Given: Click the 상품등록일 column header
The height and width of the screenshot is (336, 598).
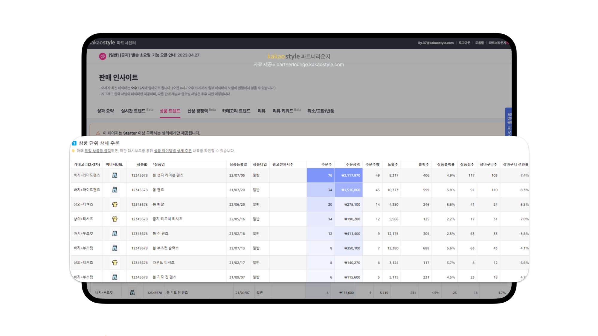Looking at the screenshot, I should click(x=238, y=165).
